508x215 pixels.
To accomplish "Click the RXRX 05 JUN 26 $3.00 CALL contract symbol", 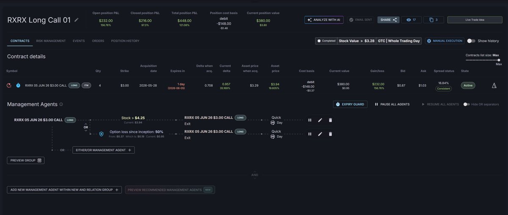I will (46, 85).
